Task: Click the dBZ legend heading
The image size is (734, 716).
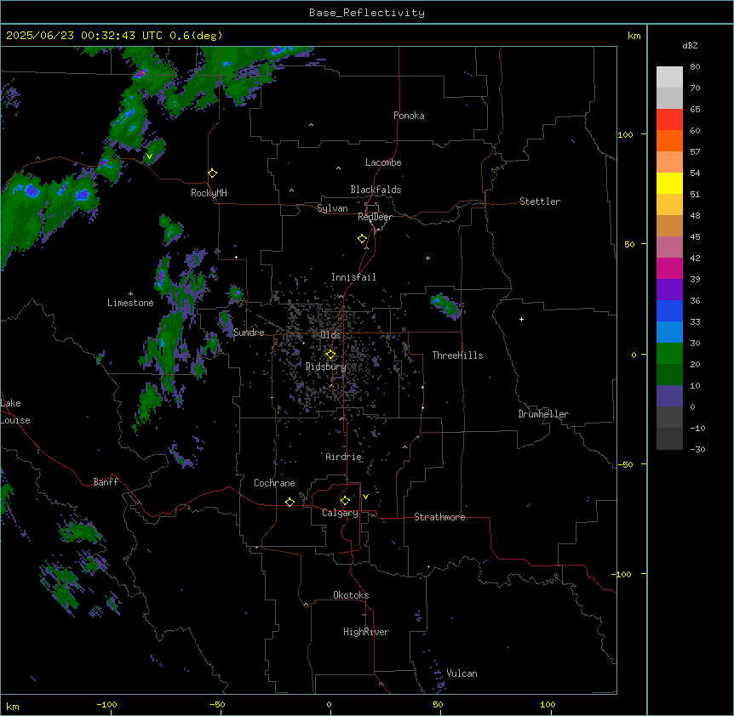Action: [690, 45]
